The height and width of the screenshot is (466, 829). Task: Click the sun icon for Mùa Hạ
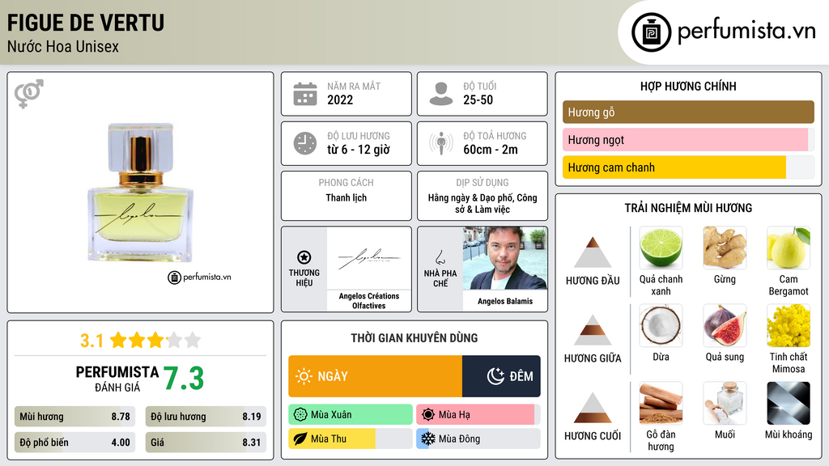point(427,415)
